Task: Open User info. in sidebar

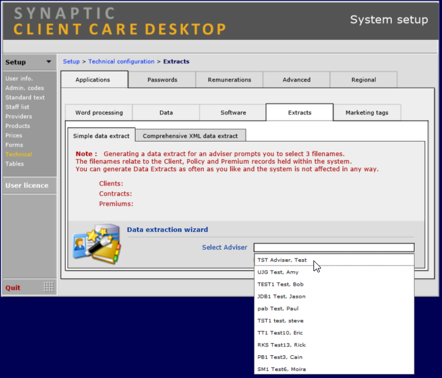Action: click(x=19, y=78)
